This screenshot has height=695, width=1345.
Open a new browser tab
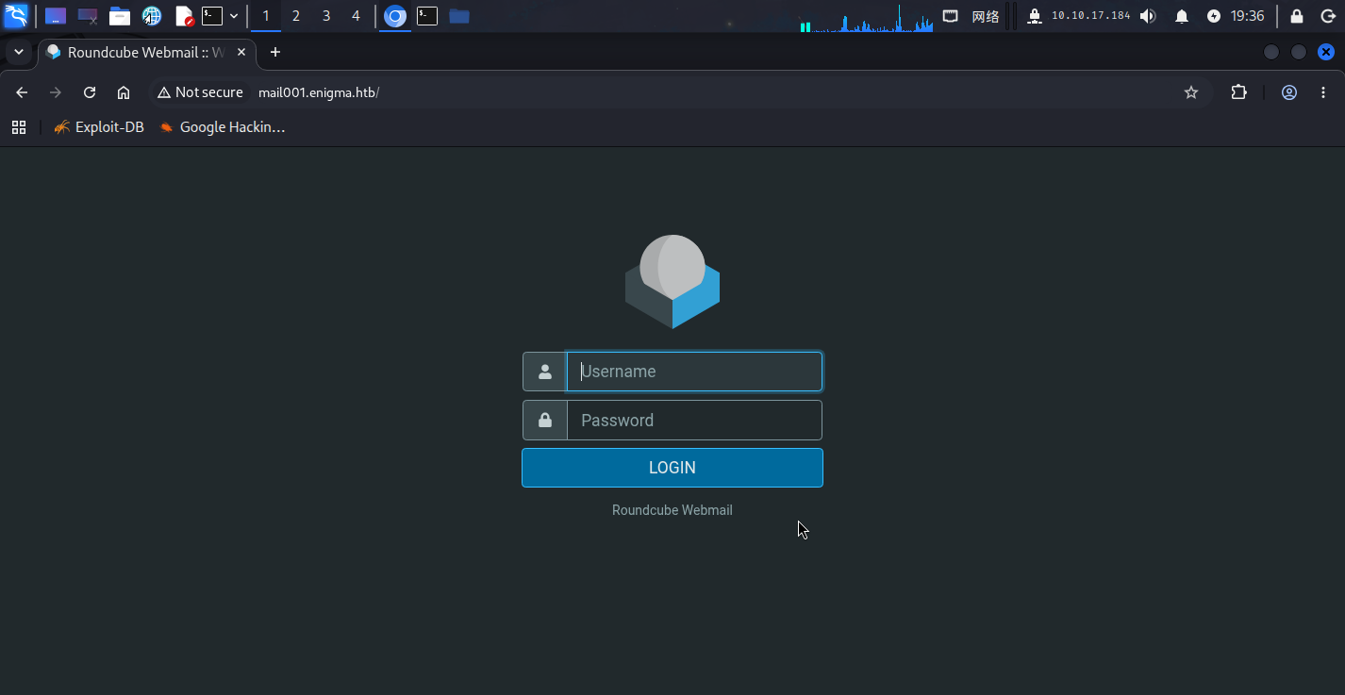(275, 53)
